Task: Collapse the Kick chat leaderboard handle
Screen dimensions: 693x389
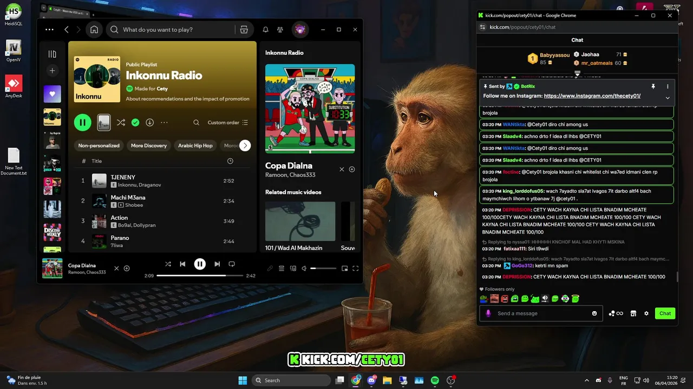Action: click(x=577, y=73)
